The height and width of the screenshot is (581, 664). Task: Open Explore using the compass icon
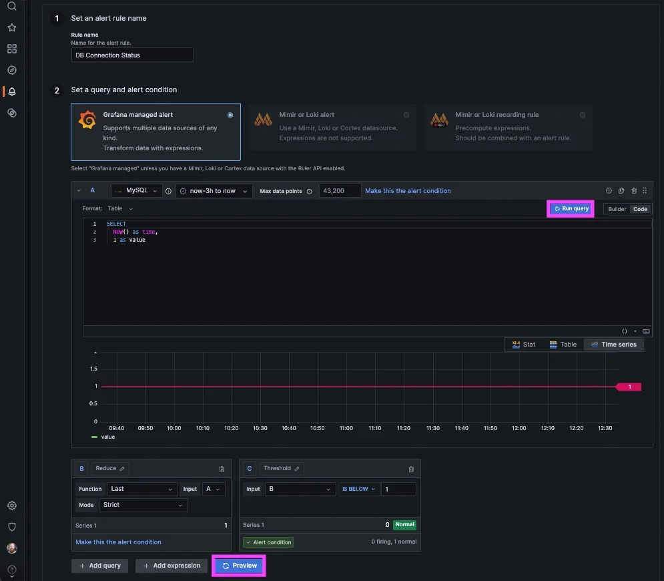pyautogui.click(x=11, y=69)
